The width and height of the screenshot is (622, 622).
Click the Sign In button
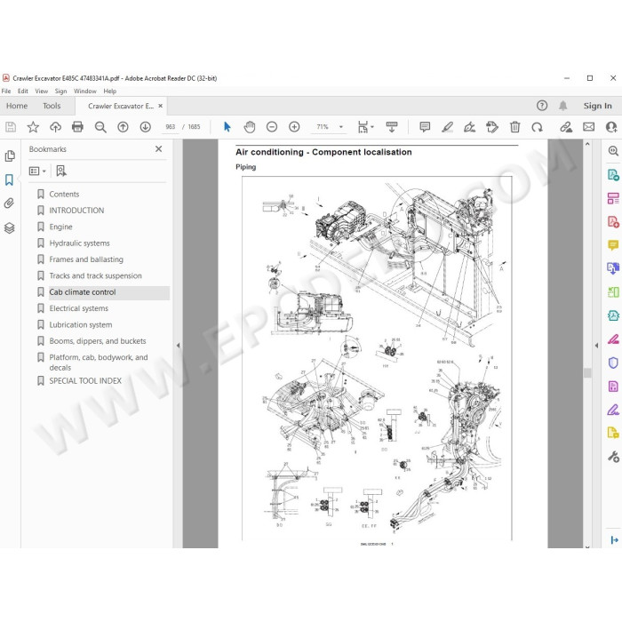pyautogui.click(x=597, y=106)
